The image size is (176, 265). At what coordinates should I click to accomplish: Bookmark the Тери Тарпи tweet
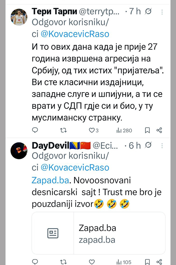point(148,130)
